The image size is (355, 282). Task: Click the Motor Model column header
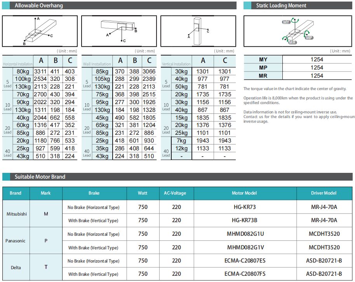244,193
